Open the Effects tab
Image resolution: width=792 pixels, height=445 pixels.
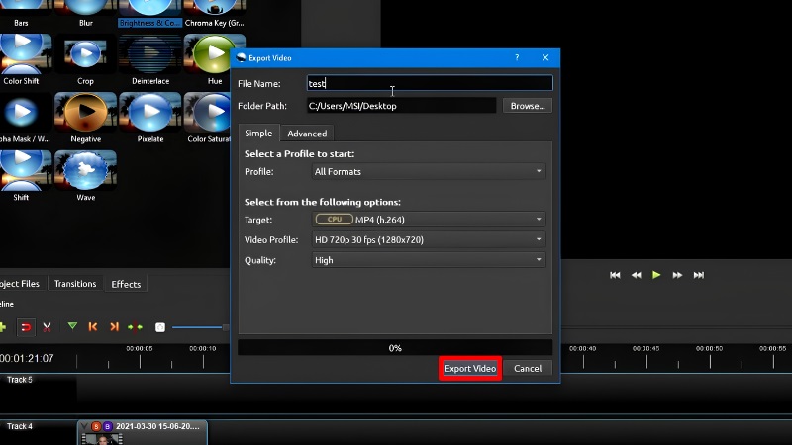pyautogui.click(x=126, y=284)
